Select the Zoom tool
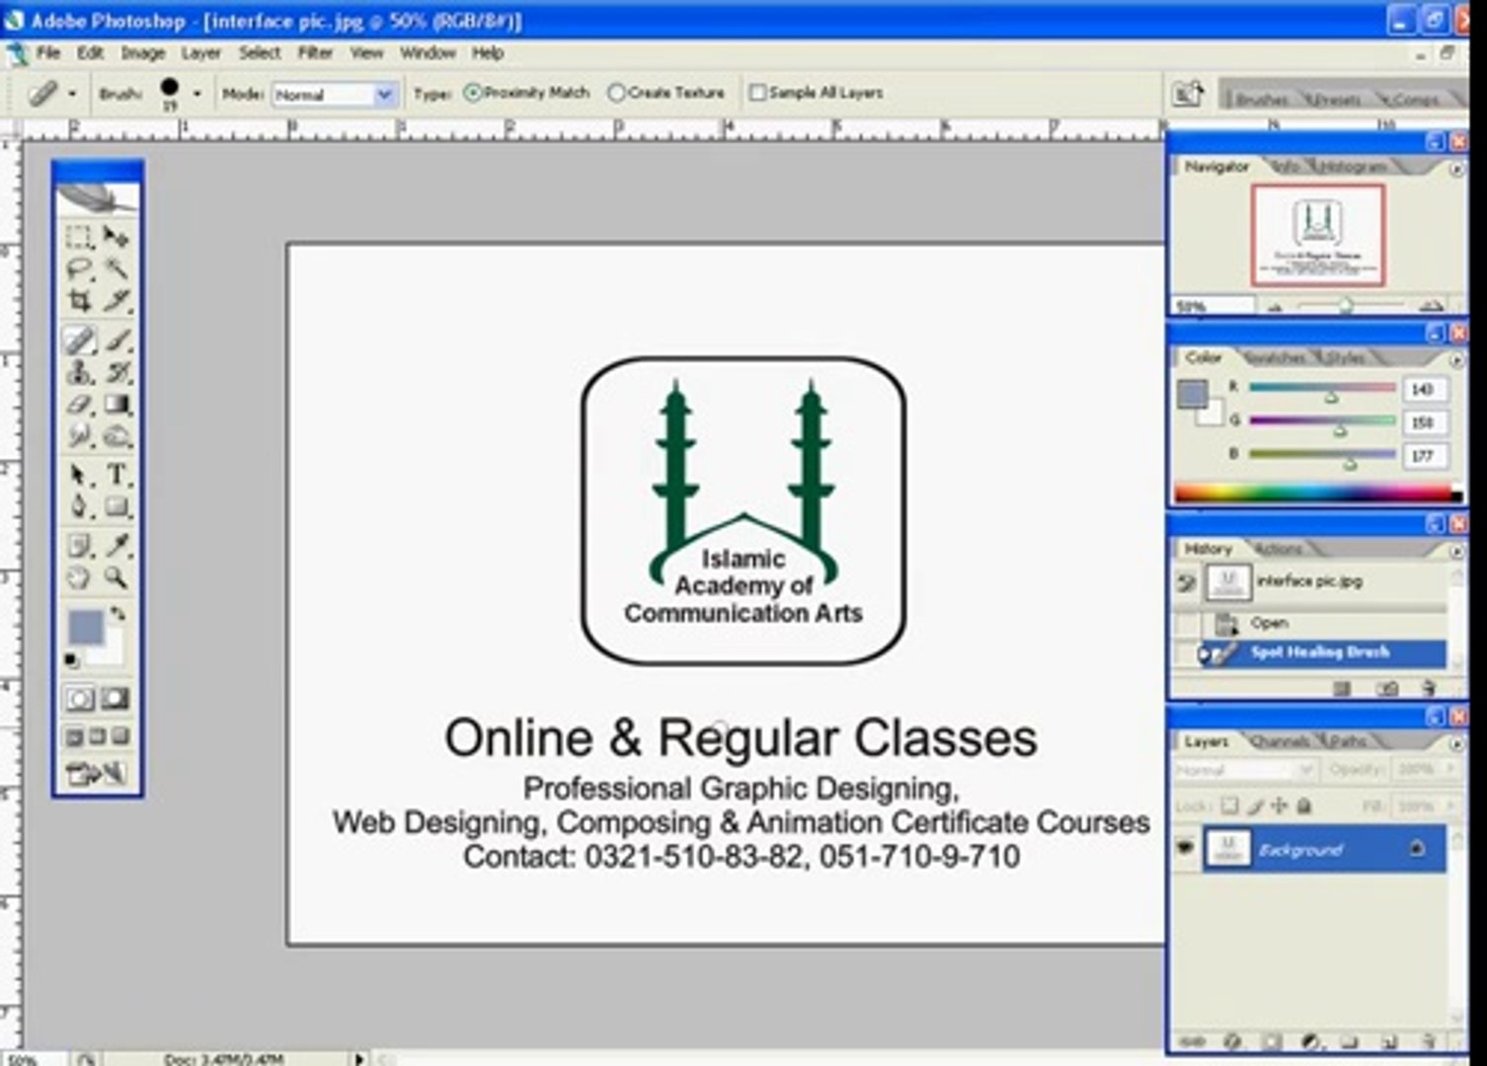 pos(117,576)
